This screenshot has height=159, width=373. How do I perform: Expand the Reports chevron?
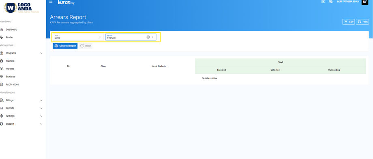(x=41, y=108)
